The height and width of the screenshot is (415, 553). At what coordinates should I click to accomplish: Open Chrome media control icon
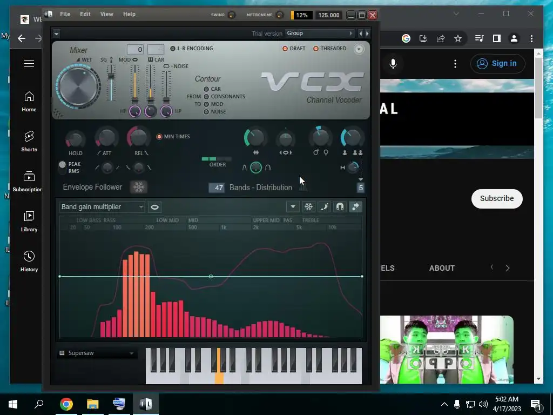tap(480, 38)
